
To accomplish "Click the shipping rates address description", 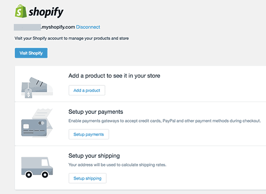I will pyautogui.click(x=117, y=165).
